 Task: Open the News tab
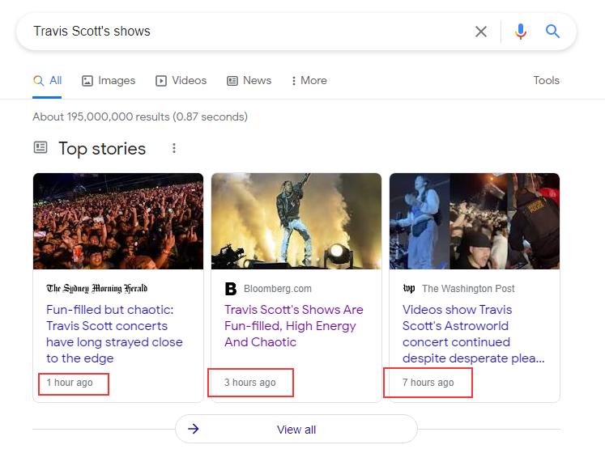(x=249, y=81)
